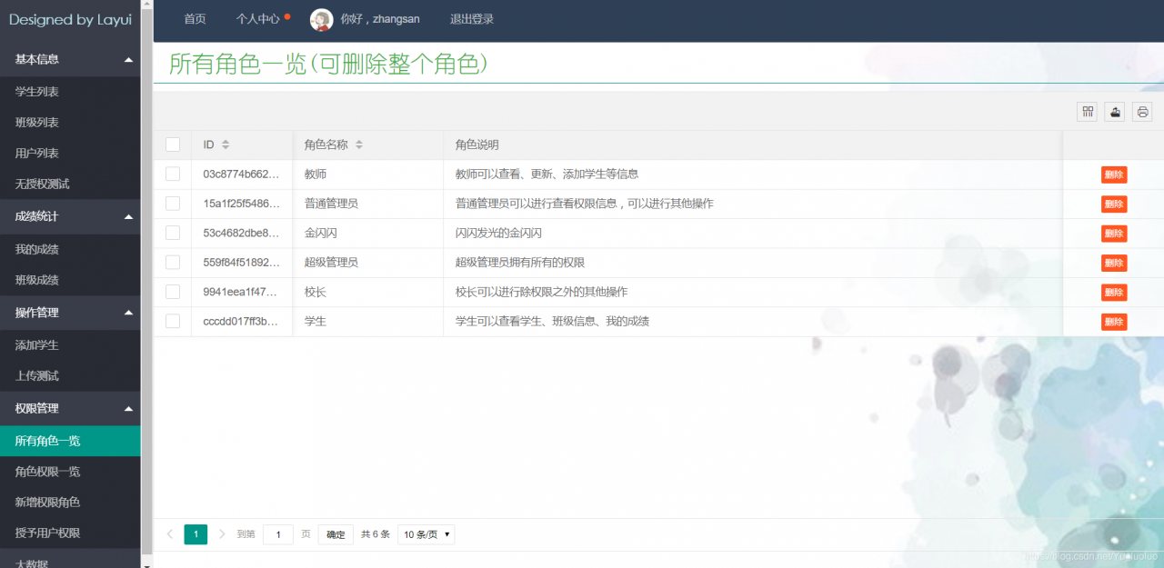Check the checkbox on the 教师 row

click(173, 174)
